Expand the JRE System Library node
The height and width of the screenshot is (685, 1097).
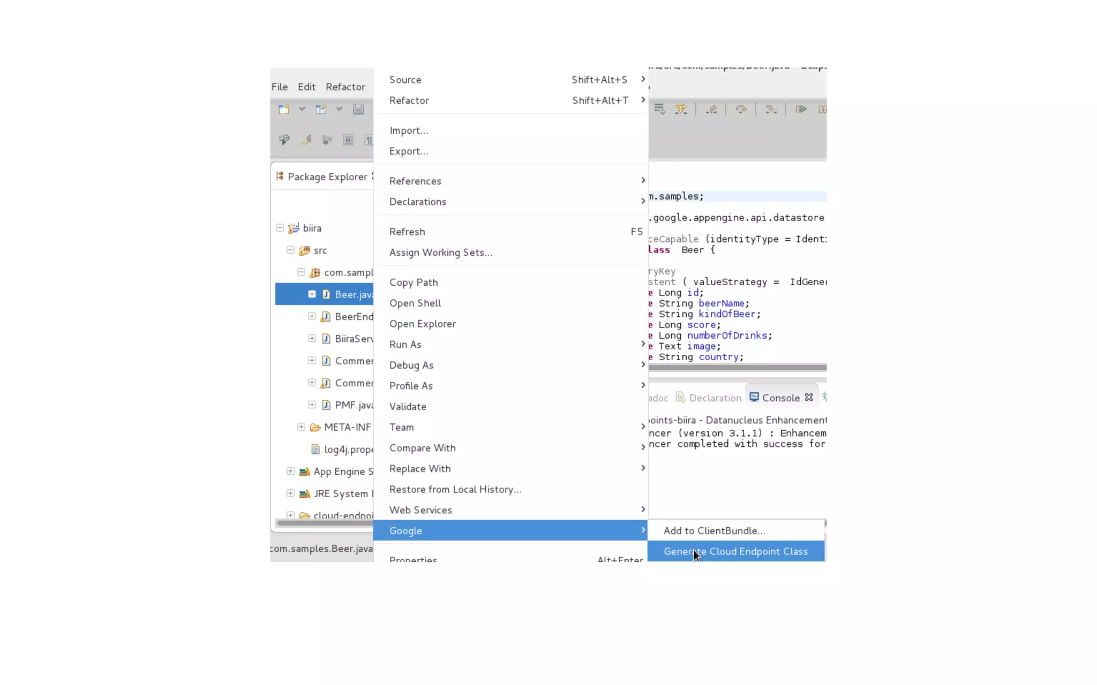290,493
